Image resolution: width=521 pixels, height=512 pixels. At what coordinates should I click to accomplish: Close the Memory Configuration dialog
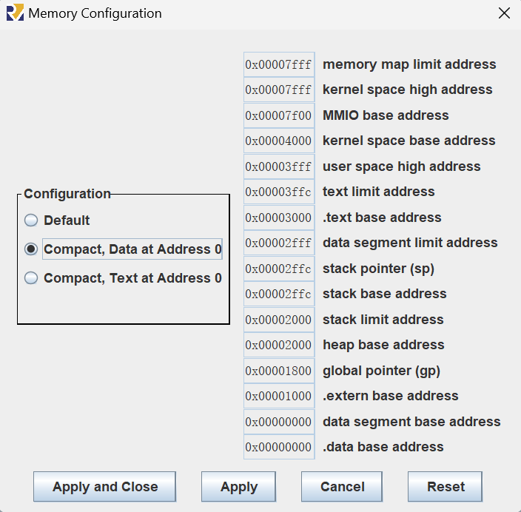coord(503,13)
